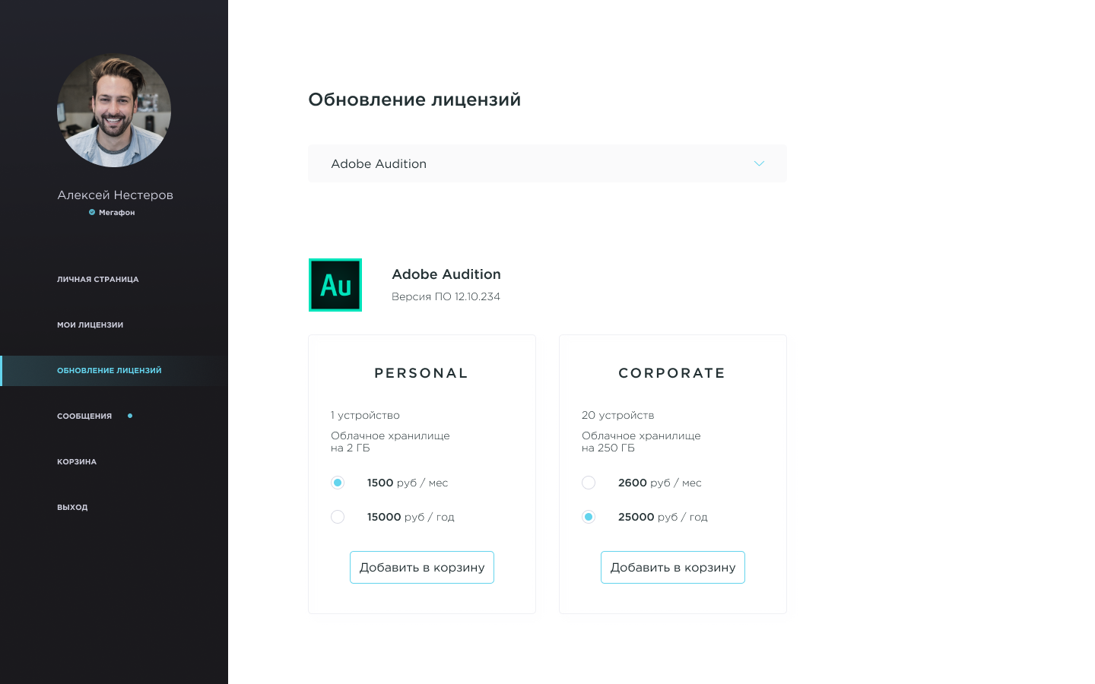Open Личная страница in the sidebar

pos(98,280)
